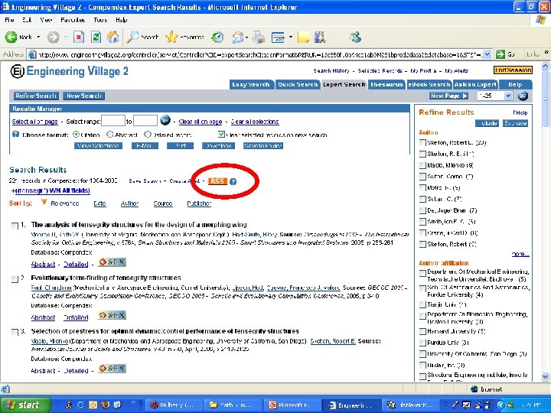Click the SFX button for result 2
This screenshot has height=413, width=551.
pos(112,315)
